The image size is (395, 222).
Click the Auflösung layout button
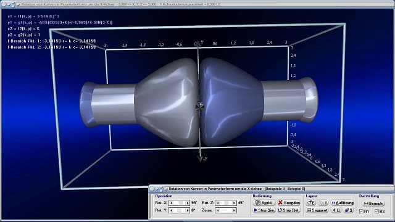point(343,203)
